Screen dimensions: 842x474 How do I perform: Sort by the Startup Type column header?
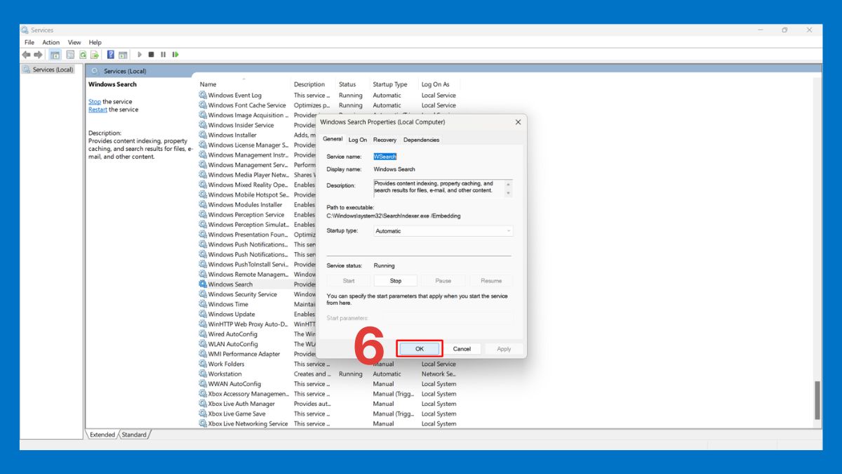point(394,84)
